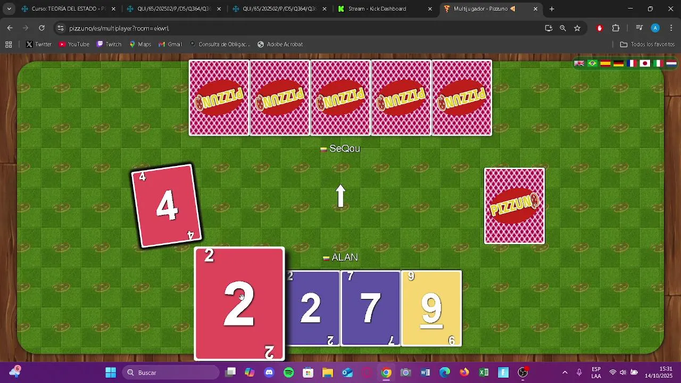Pick the Italian flag language

coord(658,63)
